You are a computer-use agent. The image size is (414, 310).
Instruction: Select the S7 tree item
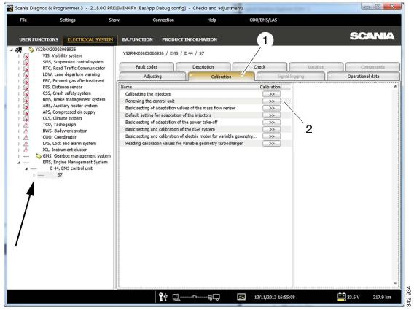click(x=60, y=175)
